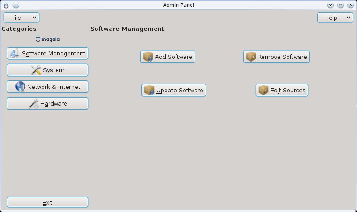Click the round pin button in title bar

(x=16, y=5)
